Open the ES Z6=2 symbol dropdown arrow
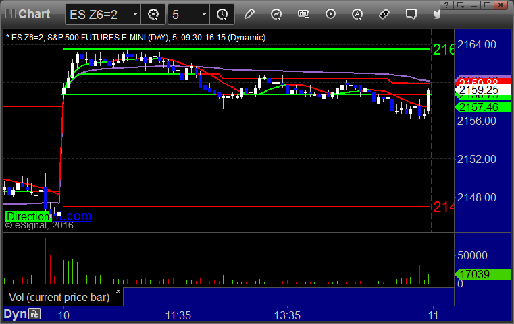514x324 pixels. [x=135, y=14]
